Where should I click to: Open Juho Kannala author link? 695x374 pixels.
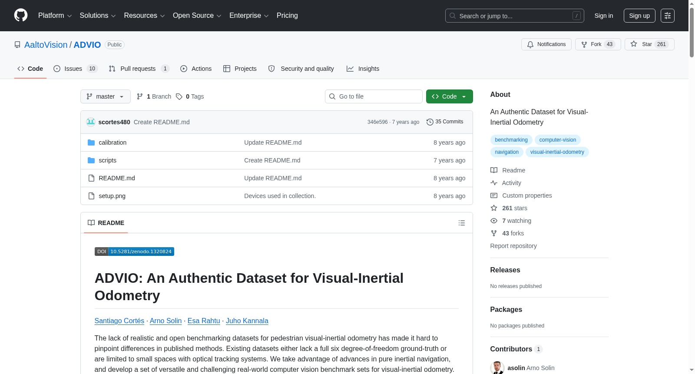pyautogui.click(x=247, y=321)
